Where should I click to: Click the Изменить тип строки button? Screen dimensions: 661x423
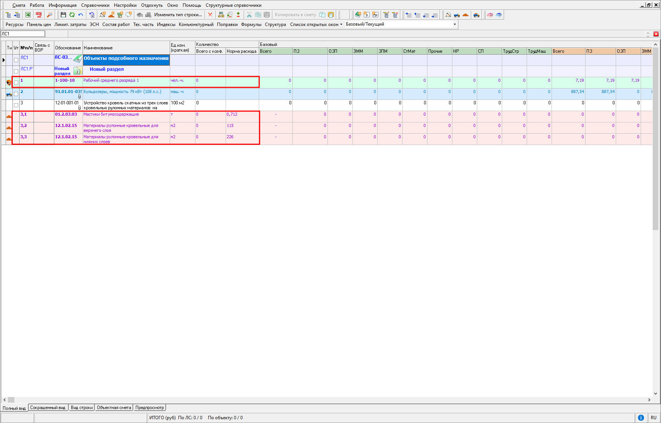tap(178, 15)
